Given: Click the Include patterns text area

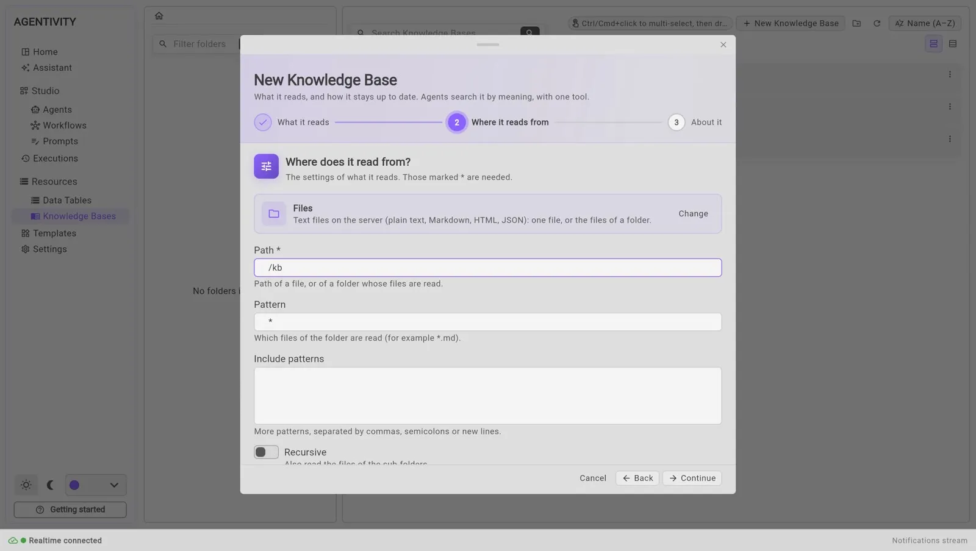Looking at the screenshot, I should pos(487,396).
